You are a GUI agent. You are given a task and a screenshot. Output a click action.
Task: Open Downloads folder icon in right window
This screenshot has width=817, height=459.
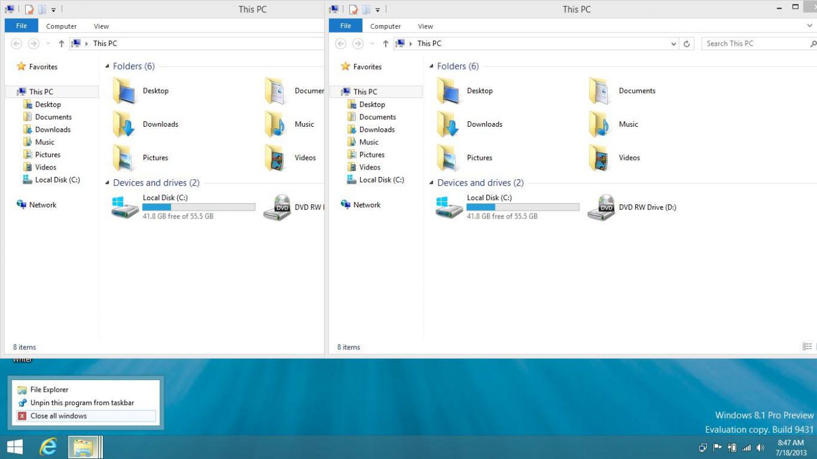pyautogui.click(x=449, y=124)
